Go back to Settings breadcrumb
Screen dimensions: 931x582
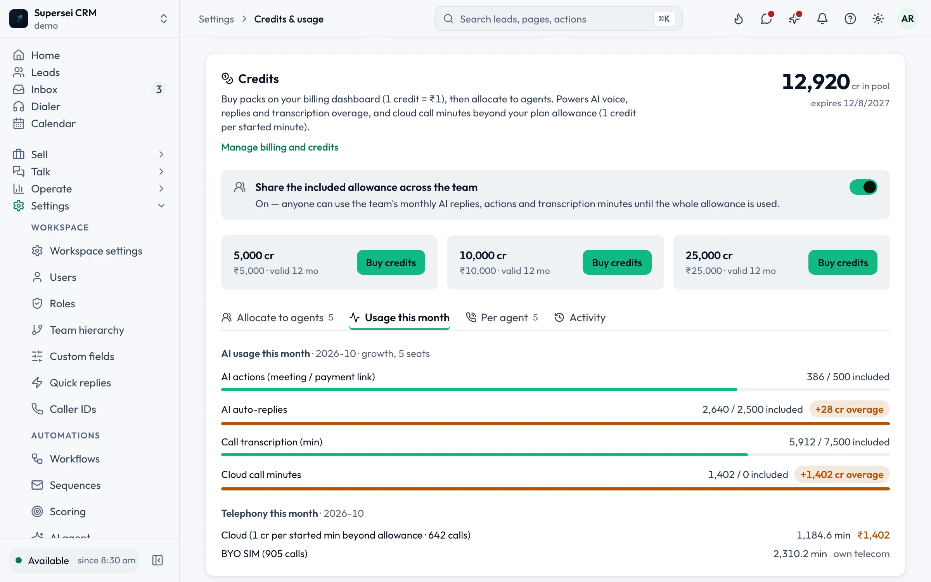tap(216, 19)
